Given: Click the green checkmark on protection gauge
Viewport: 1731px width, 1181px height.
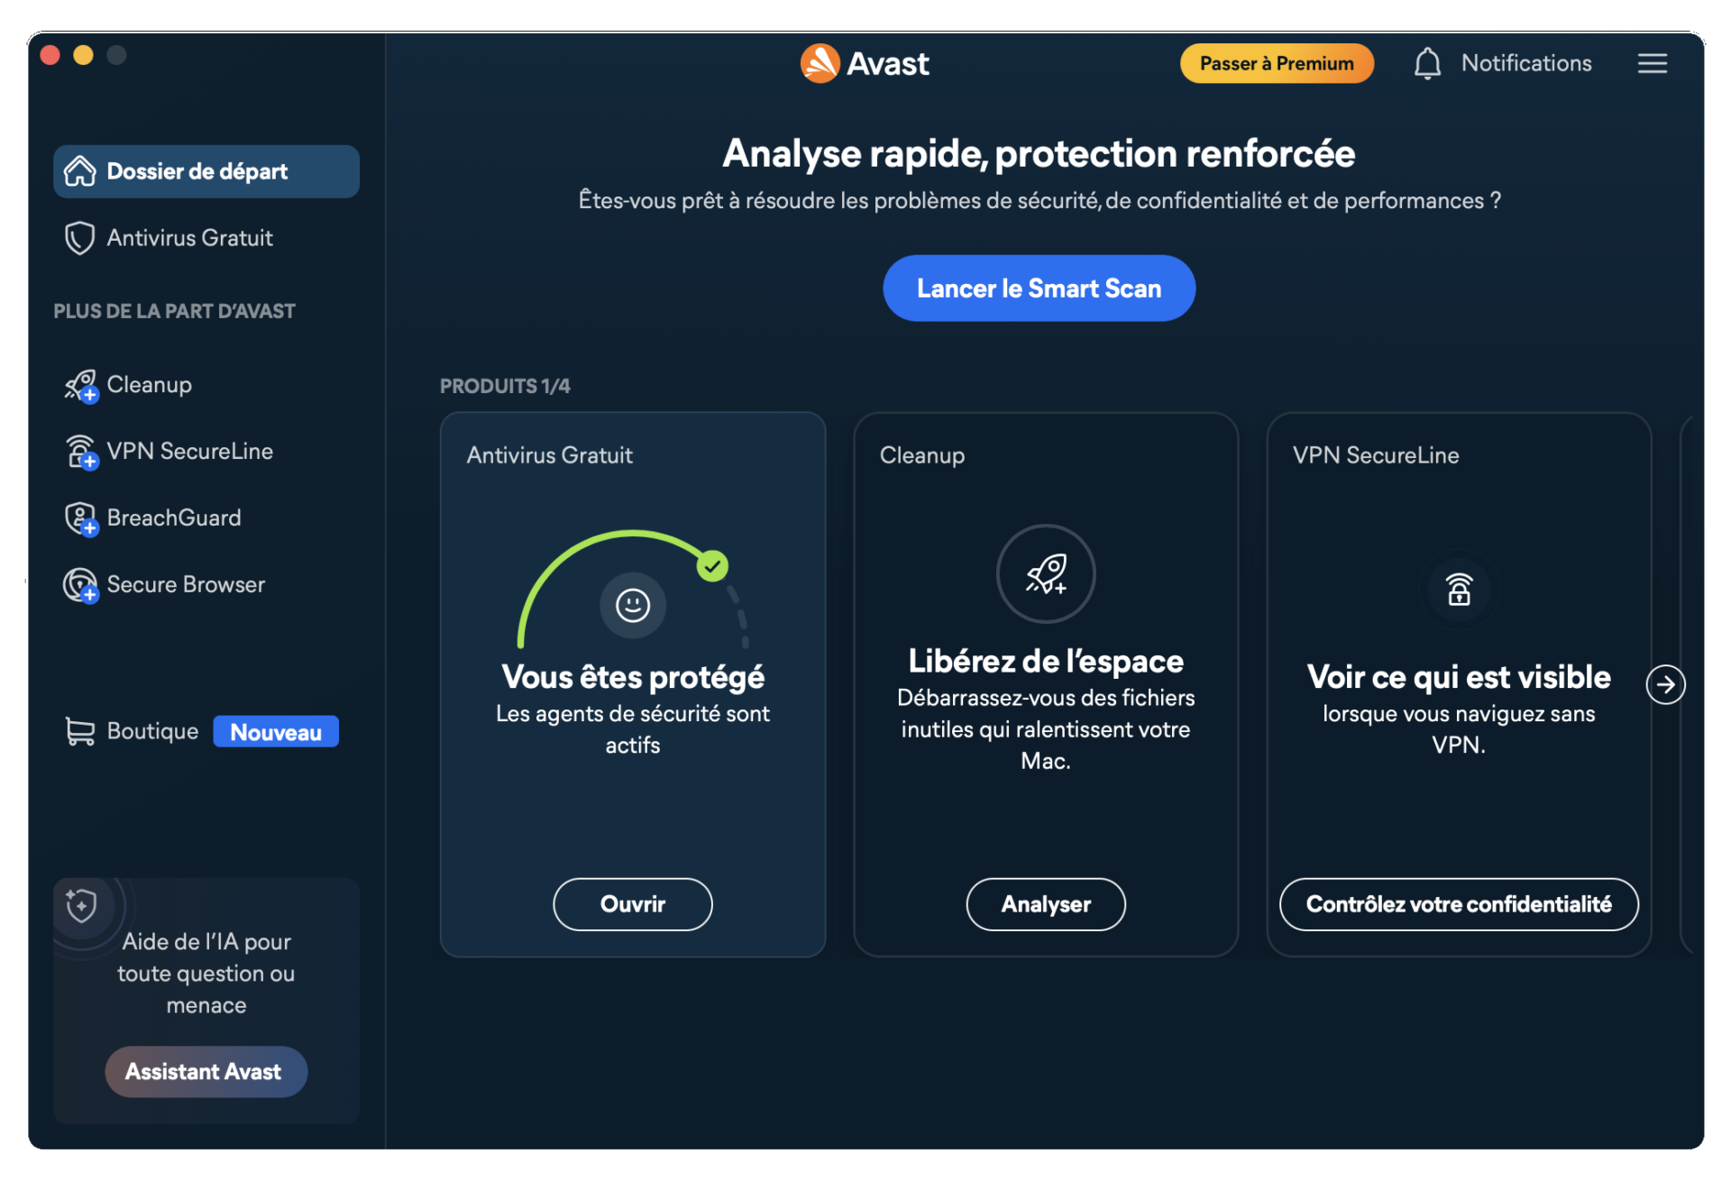Looking at the screenshot, I should [x=712, y=566].
